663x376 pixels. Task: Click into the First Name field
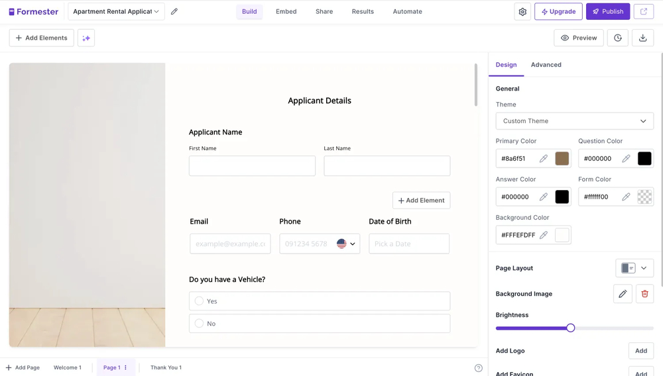252,166
